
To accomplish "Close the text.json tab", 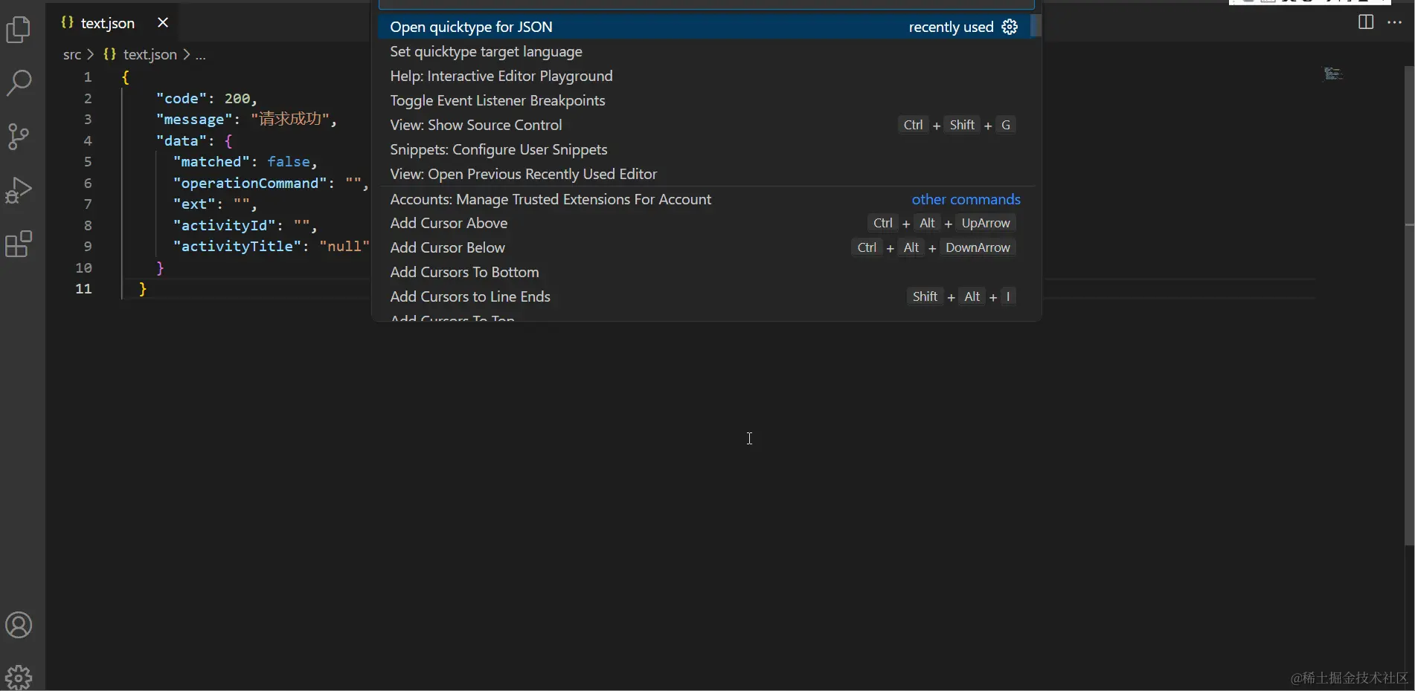I will point(163,23).
